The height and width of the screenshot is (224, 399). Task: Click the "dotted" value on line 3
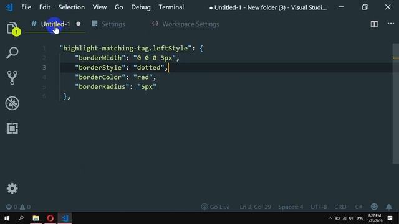(x=149, y=68)
